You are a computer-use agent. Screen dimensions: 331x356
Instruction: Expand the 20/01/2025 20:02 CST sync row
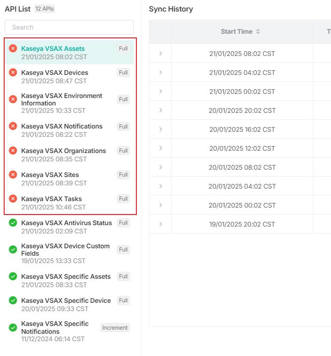pos(160,110)
